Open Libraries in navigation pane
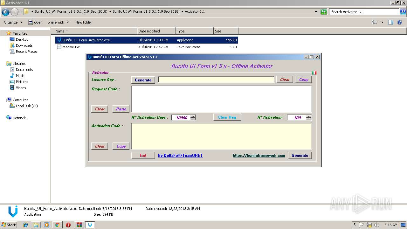The width and height of the screenshot is (407, 229). pyautogui.click(x=19, y=64)
